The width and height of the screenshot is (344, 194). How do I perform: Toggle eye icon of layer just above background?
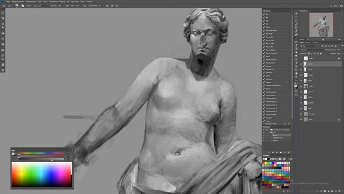point(301,114)
